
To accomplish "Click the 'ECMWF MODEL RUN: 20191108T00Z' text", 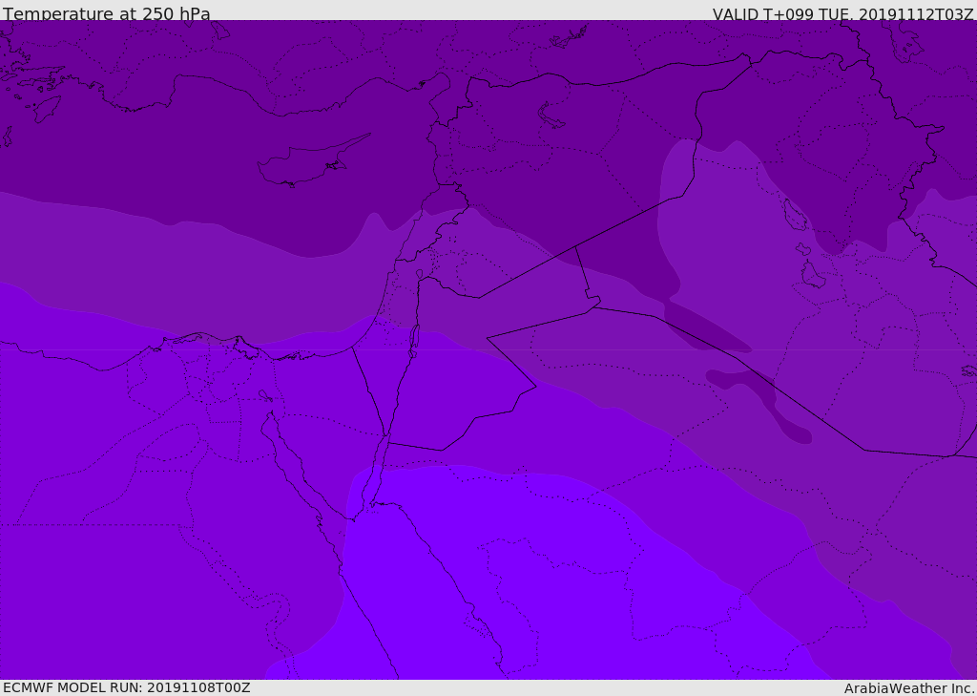I will point(127,687).
